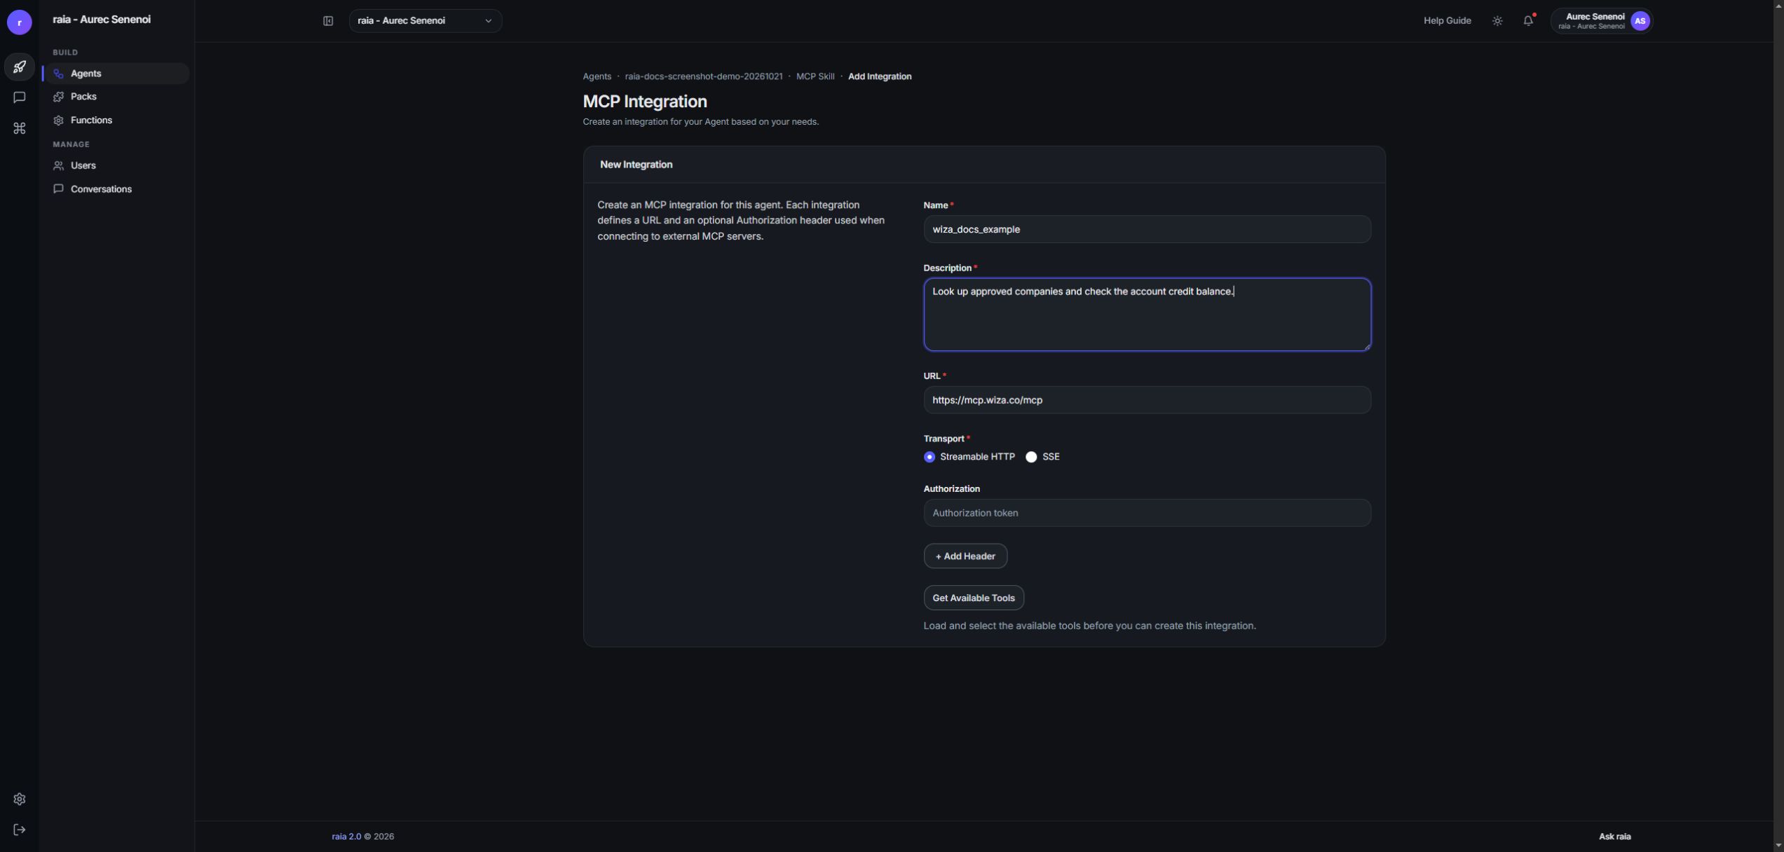Image resolution: width=1784 pixels, height=852 pixels.
Task: Open notifications bell icon
Action: 1528,21
